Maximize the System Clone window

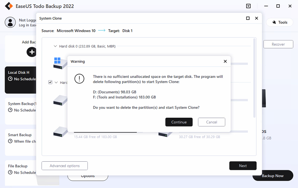pyautogui.click(x=248, y=18)
